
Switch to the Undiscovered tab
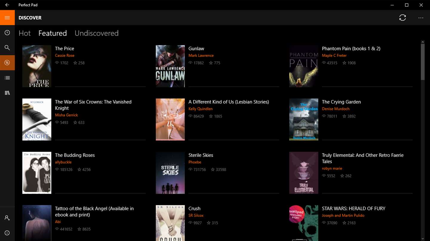(x=96, y=33)
